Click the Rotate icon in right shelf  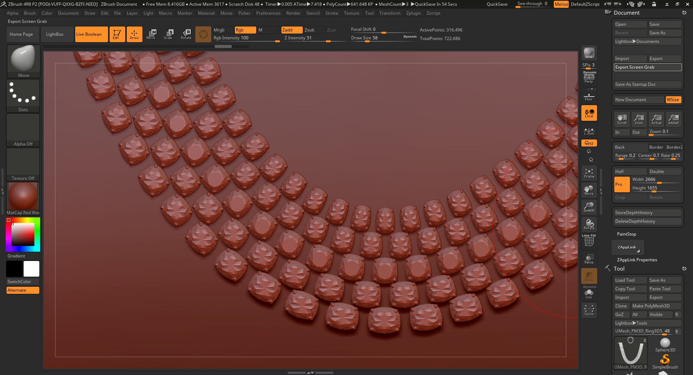click(x=589, y=224)
